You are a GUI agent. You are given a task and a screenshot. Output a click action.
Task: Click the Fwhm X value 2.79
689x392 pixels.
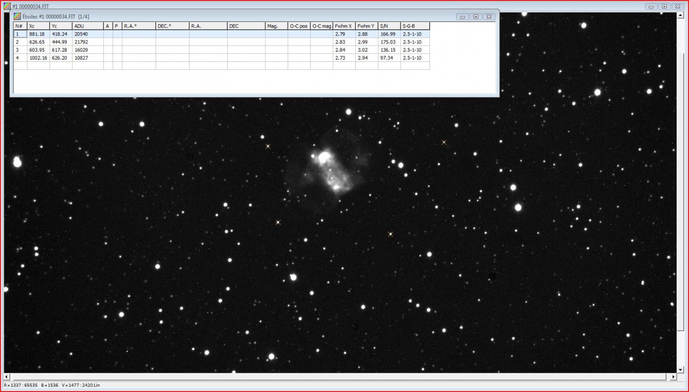pos(340,34)
